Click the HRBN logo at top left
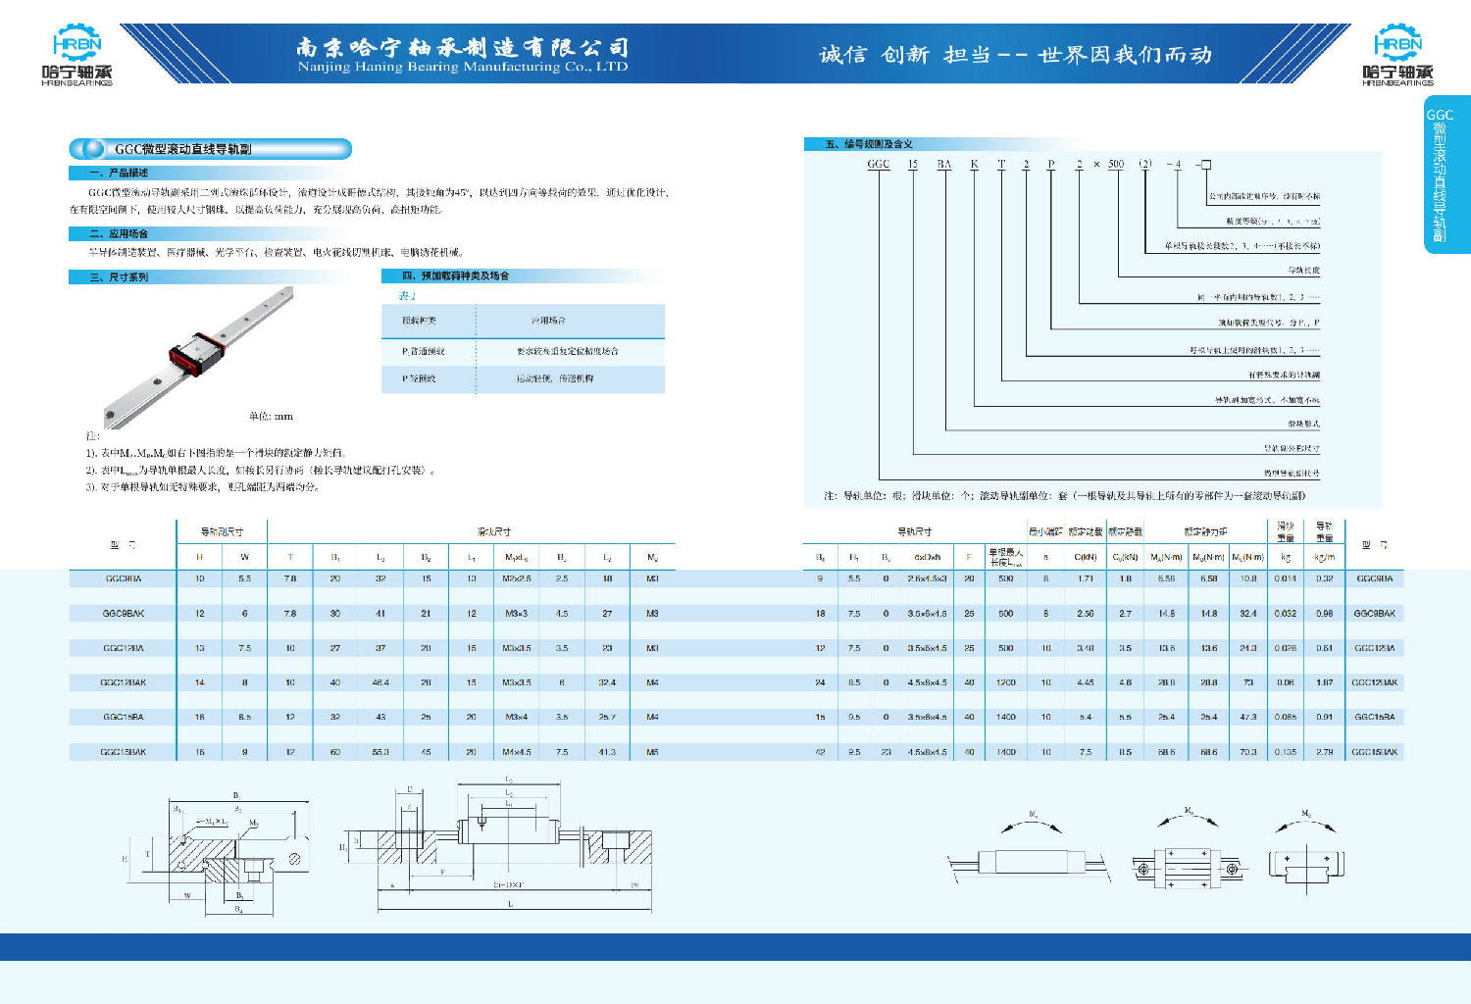The height and width of the screenshot is (1004, 1471). coord(76,56)
